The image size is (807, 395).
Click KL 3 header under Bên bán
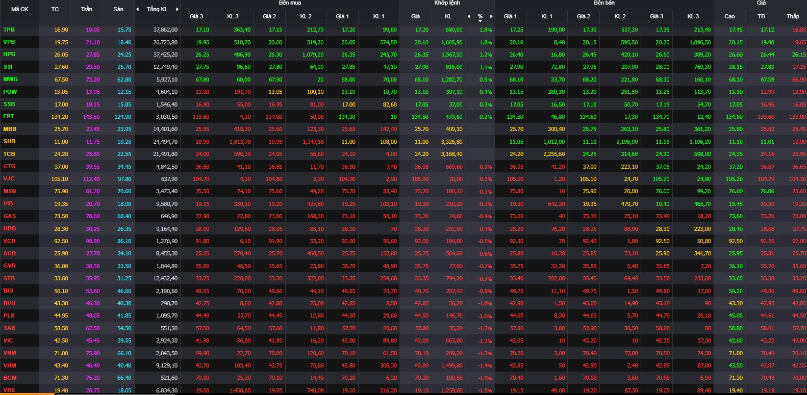(x=693, y=16)
